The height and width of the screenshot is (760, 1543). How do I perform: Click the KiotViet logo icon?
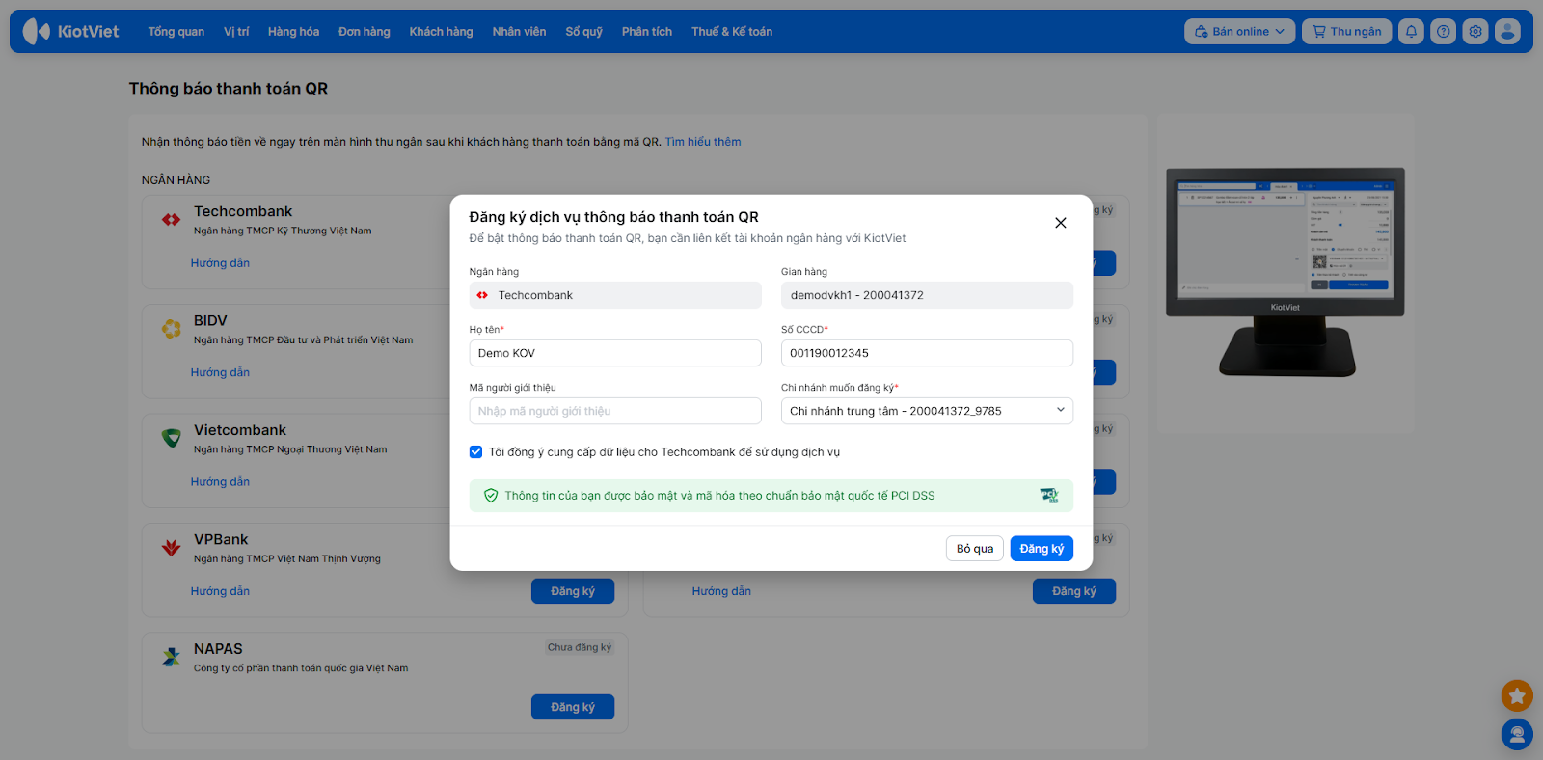click(37, 32)
